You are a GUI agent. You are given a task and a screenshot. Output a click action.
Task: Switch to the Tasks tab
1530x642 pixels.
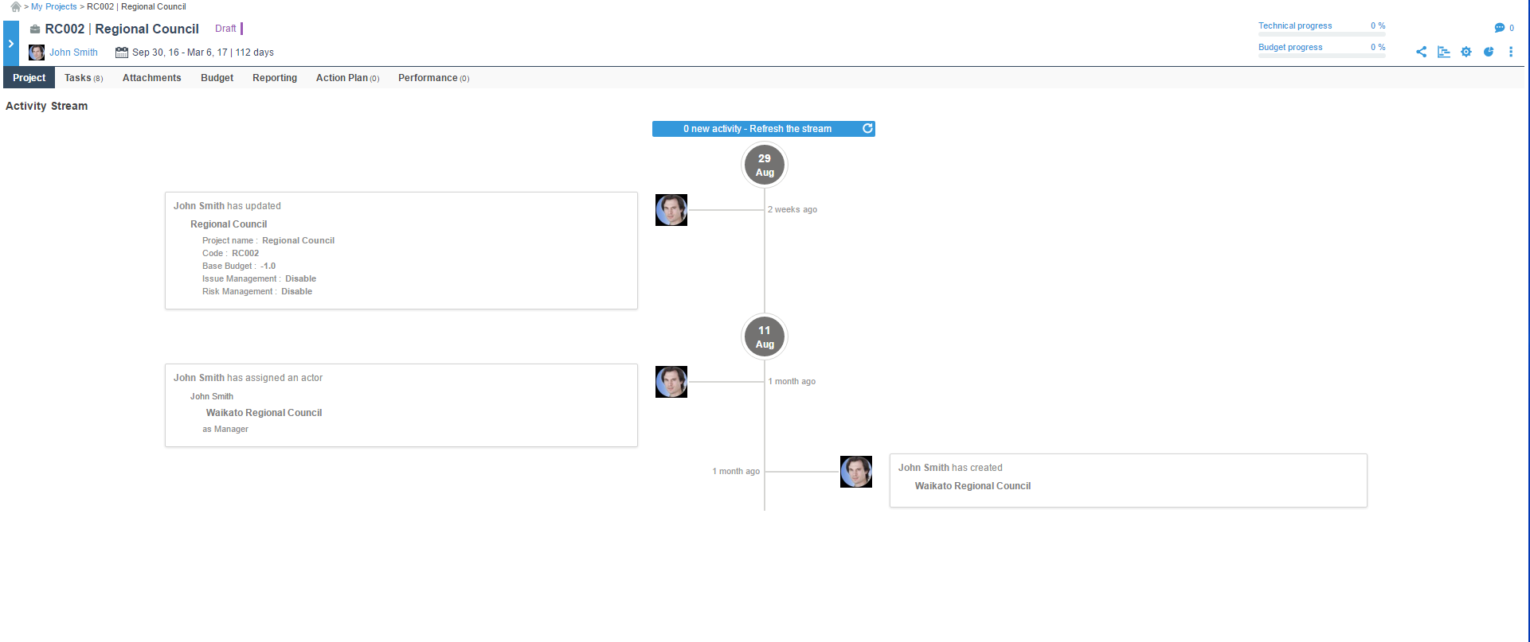click(84, 78)
